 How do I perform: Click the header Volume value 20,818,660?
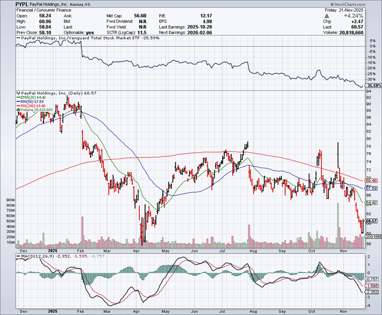(x=351, y=33)
